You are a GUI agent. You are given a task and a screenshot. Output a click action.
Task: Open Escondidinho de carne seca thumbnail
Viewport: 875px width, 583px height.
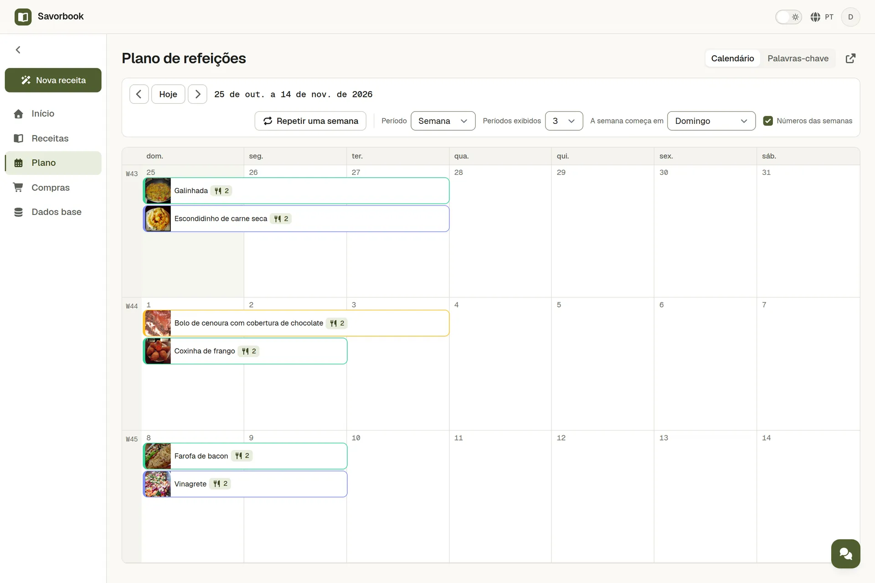(x=158, y=219)
